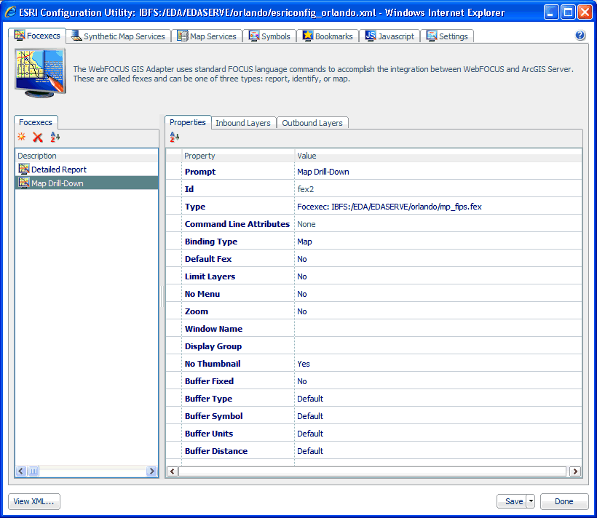Click the empty Display Group value field
597x518 pixels.
pos(438,346)
